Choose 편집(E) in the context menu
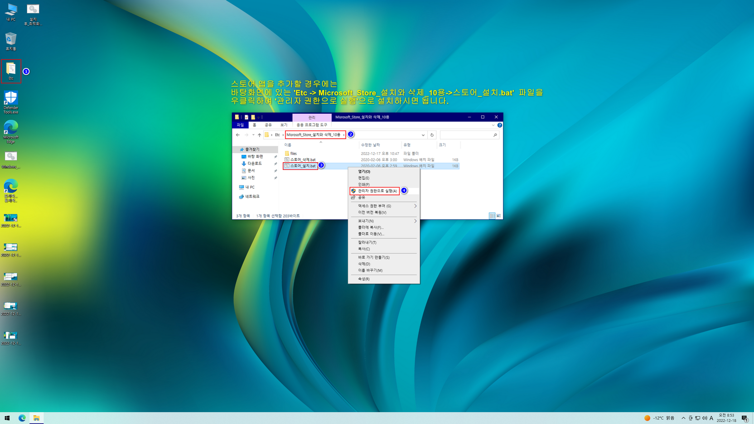Viewport: 754px width, 424px height. (x=384, y=178)
